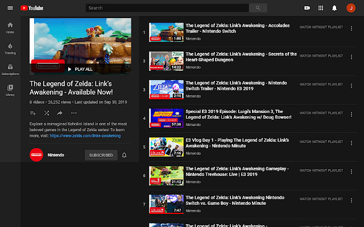The image size is (364, 227).
Task: Open title 'Special E3 2019 Episode: Luigi's Mansion 3'
Action: [238, 114]
